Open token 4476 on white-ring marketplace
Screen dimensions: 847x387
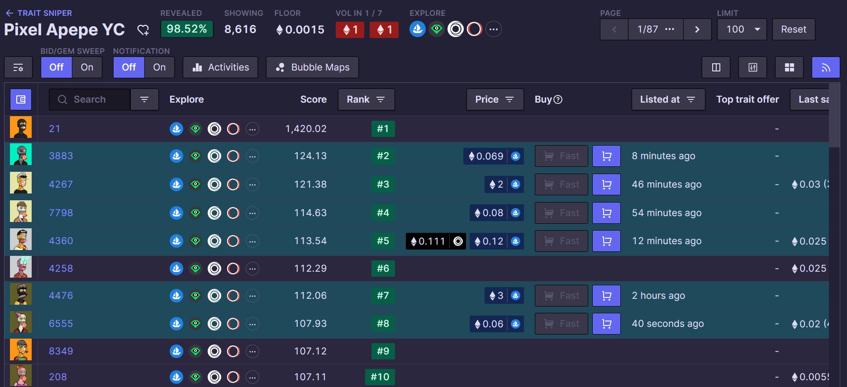pyautogui.click(x=214, y=296)
